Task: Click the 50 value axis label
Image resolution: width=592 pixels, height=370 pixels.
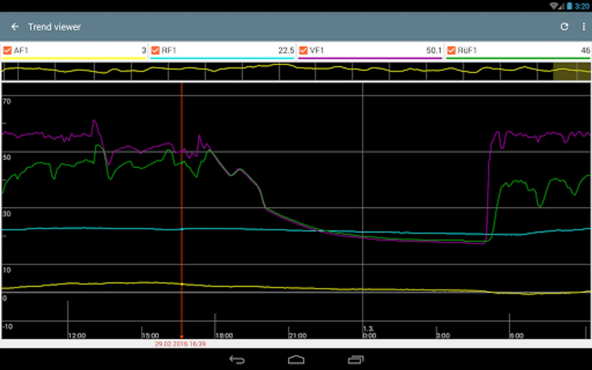Action: tap(7, 157)
